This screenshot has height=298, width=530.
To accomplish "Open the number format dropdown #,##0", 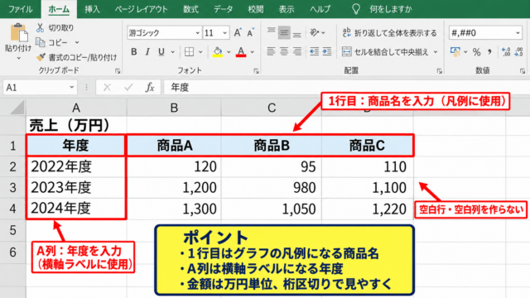I will click(x=518, y=33).
